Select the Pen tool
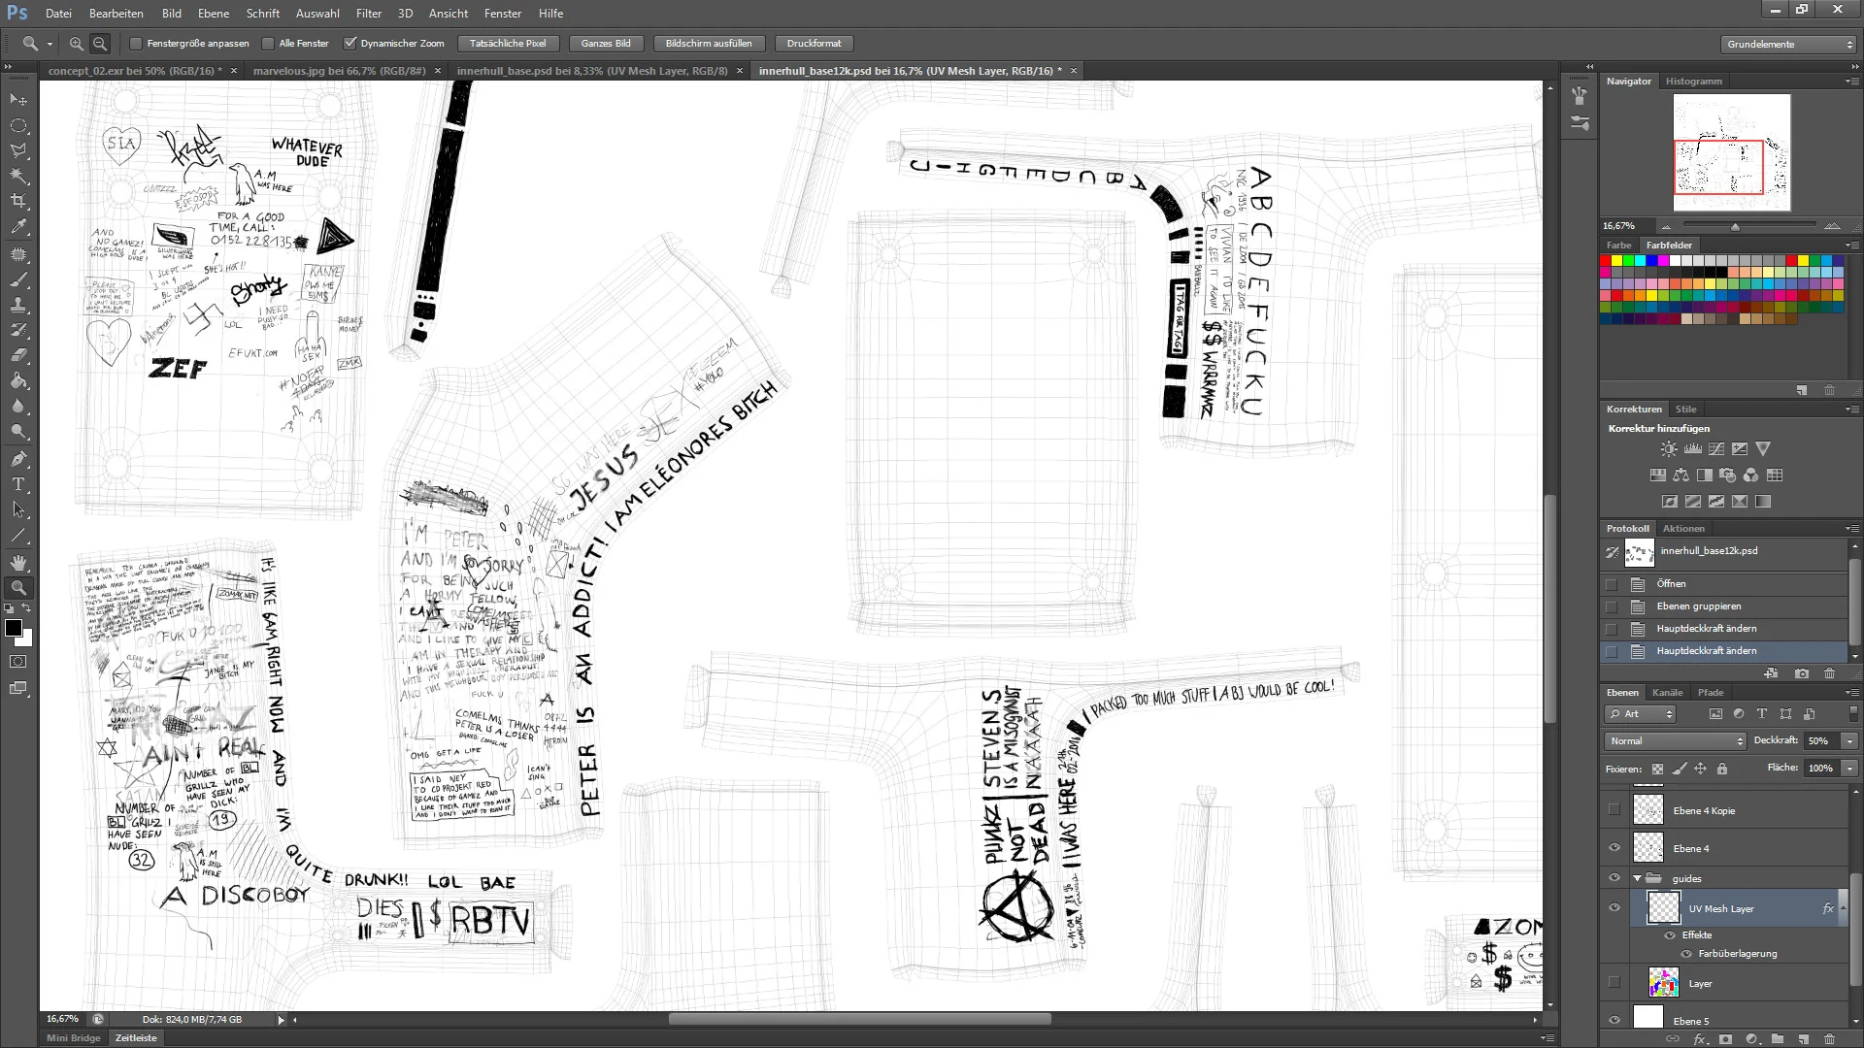This screenshot has height=1048, width=1864. tap(18, 459)
